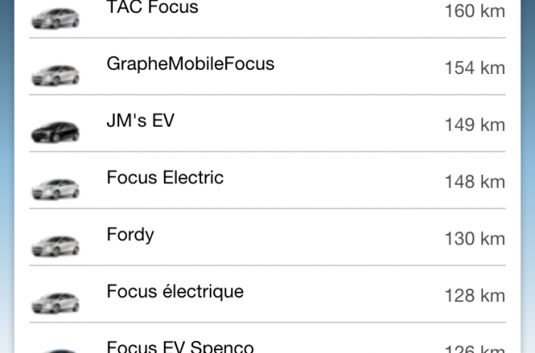Open the GrapheMobileFocus list entry
The height and width of the screenshot is (353, 535).
[x=191, y=64]
